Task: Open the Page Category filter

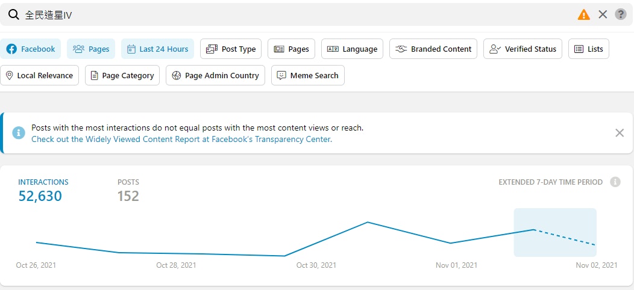Action: coord(122,76)
